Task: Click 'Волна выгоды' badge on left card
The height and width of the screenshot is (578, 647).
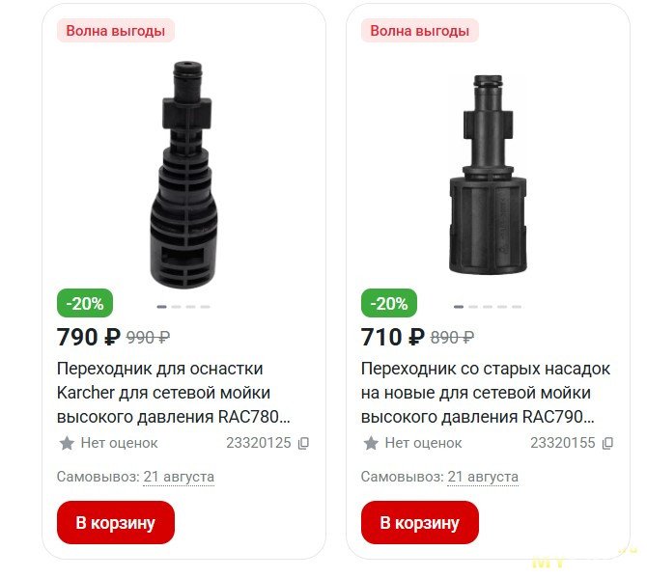Action: point(116,31)
